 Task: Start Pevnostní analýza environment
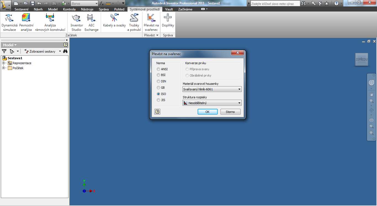click(26, 23)
